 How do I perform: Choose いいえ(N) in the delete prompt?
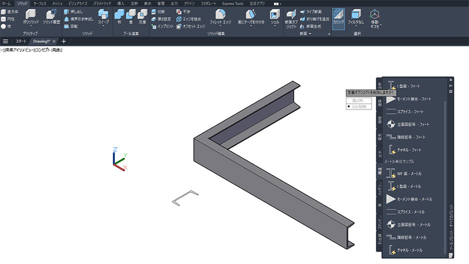coord(359,107)
